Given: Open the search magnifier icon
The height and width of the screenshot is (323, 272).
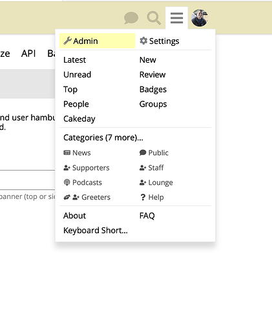Looking at the screenshot, I should [154, 18].
